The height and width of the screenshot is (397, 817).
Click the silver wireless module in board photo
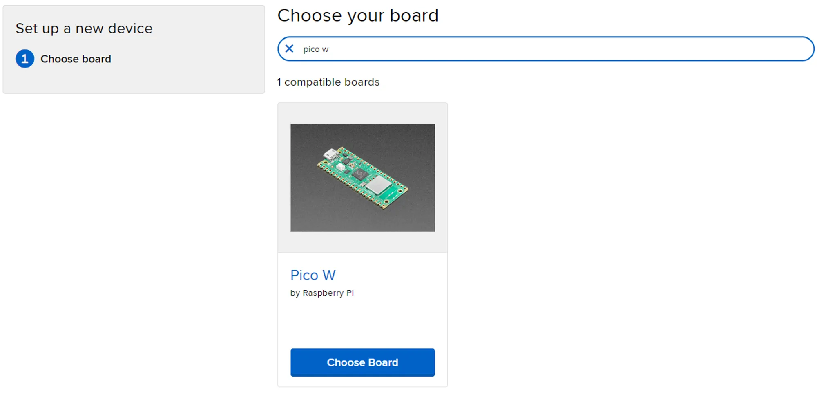click(379, 185)
